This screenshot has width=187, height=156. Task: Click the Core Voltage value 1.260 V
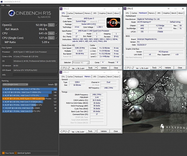pos(100,27)
